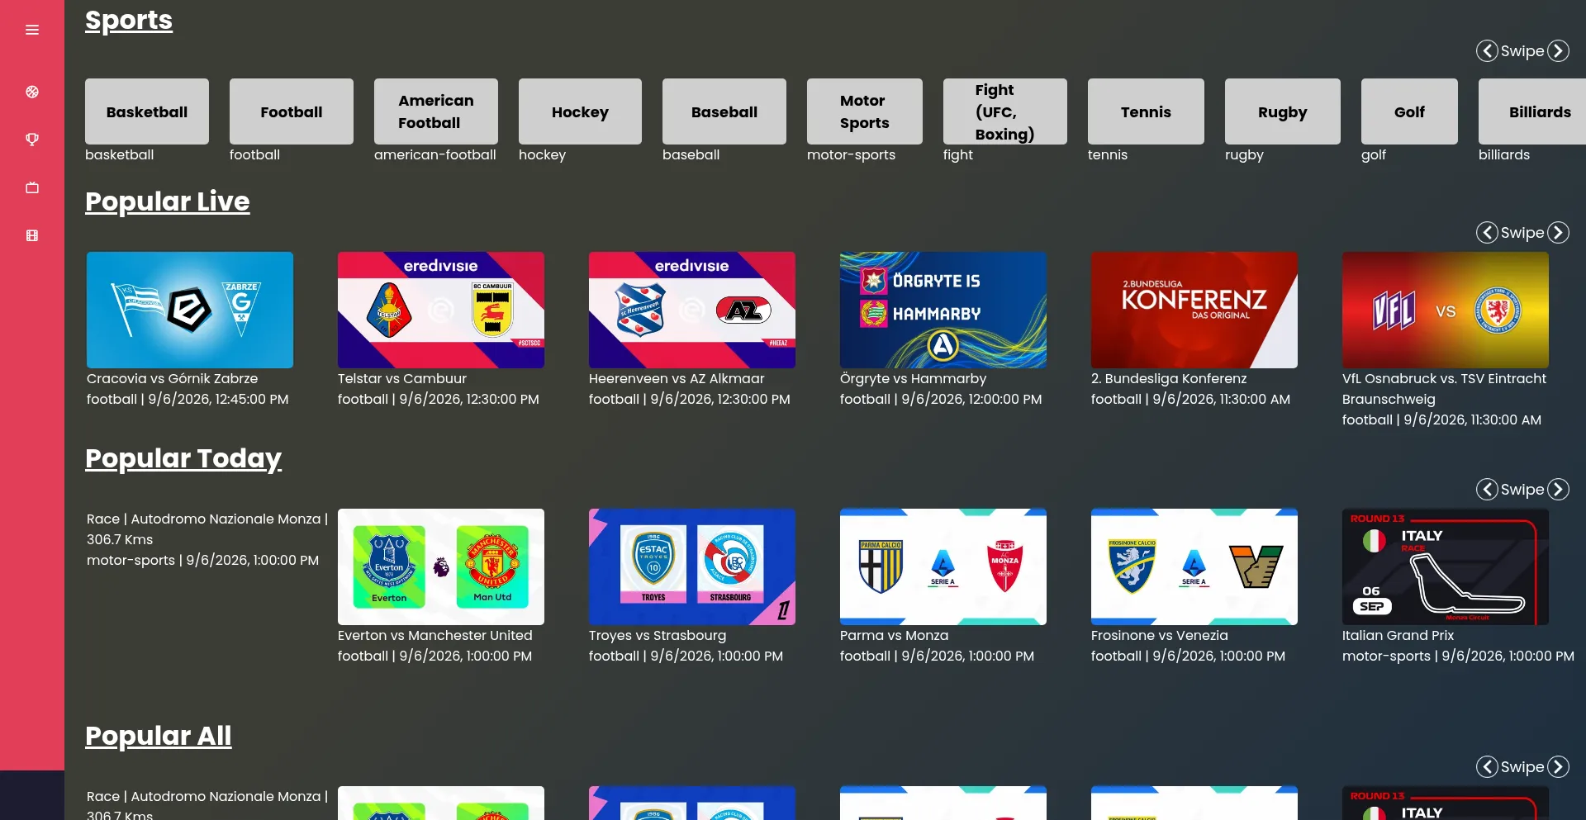Open the Baseball category button
The image size is (1586, 820).
724,111
